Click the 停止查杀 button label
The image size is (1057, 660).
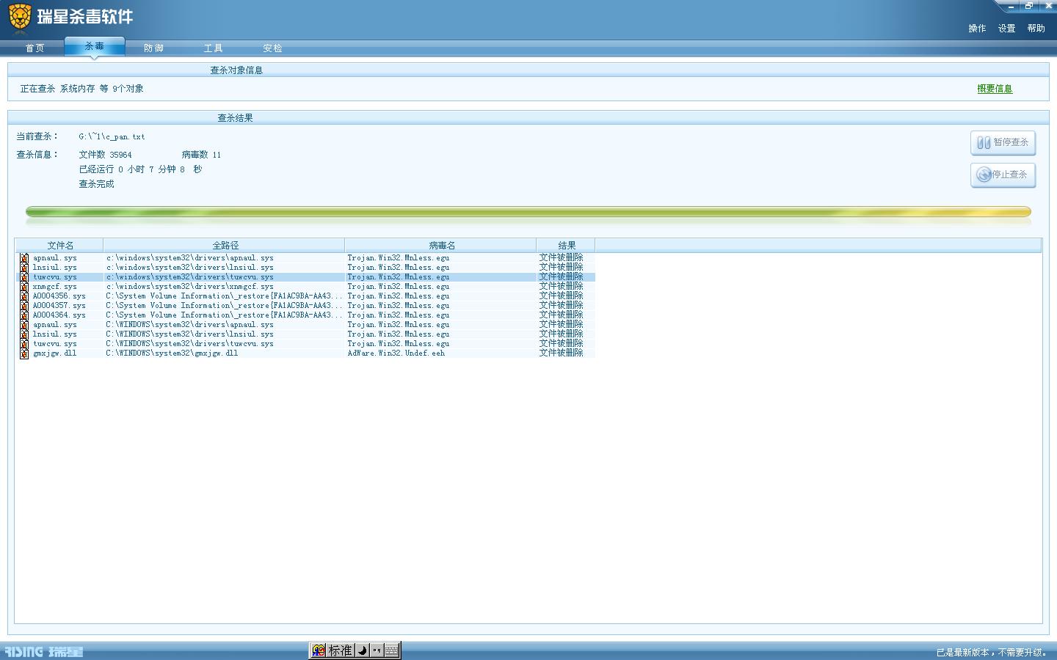click(x=1009, y=175)
